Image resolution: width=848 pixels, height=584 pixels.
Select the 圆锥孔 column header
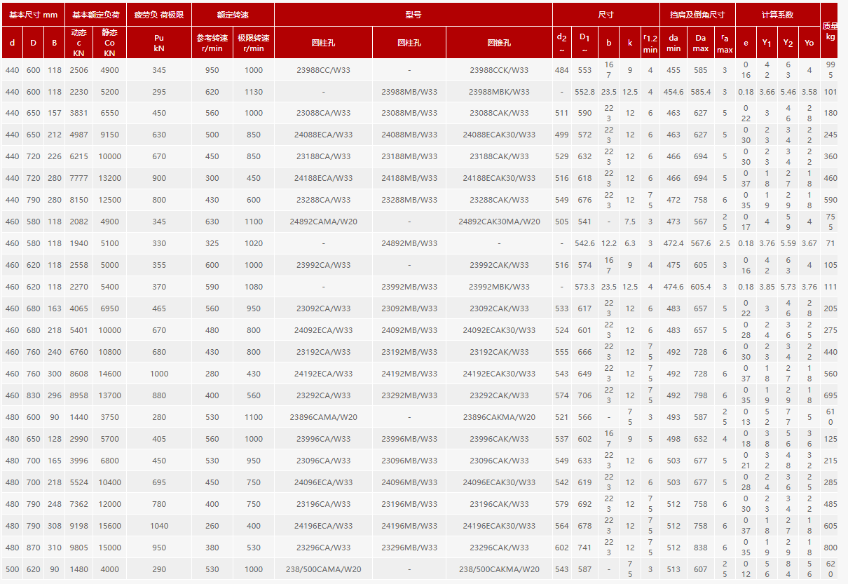point(499,43)
